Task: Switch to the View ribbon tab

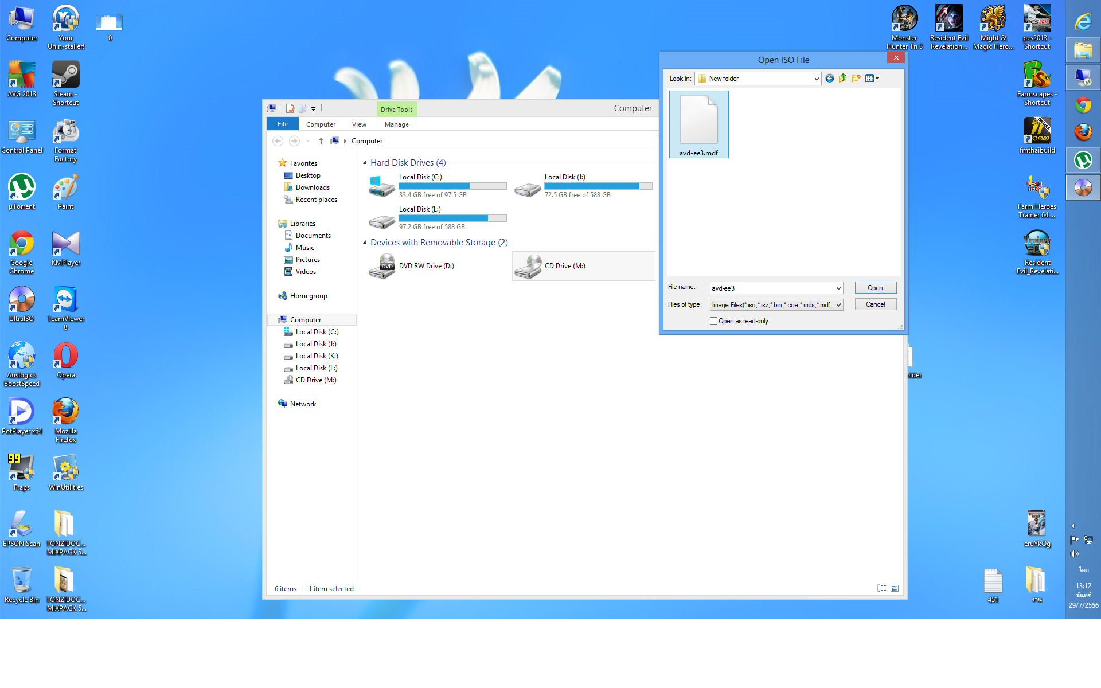Action: [x=359, y=124]
